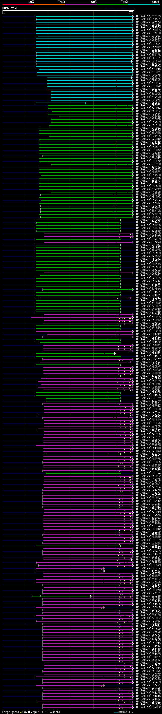Open hit UniRef100_Q40512

click(148, 128)
